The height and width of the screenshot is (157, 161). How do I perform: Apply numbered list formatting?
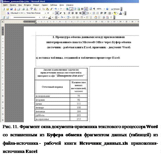coord(94,13)
